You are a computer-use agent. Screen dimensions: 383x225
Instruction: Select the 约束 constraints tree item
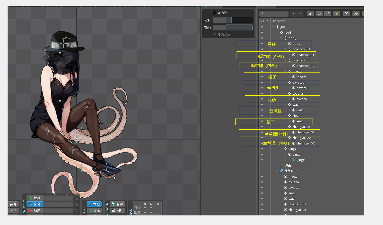288,165
